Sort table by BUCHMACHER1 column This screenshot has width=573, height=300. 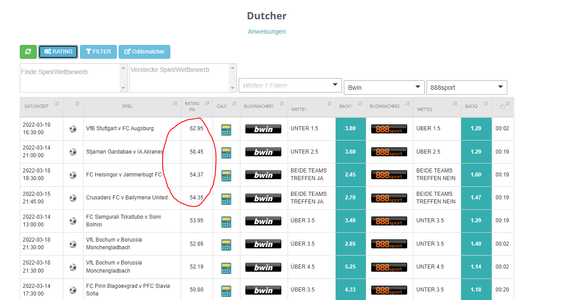(x=264, y=106)
